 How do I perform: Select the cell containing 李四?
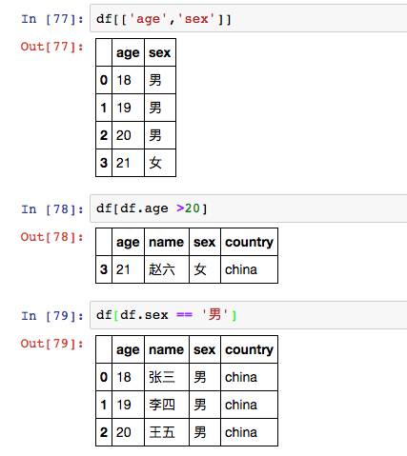pos(167,405)
